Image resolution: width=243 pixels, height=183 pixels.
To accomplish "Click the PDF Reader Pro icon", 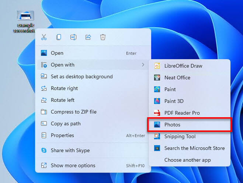I will (157, 113).
